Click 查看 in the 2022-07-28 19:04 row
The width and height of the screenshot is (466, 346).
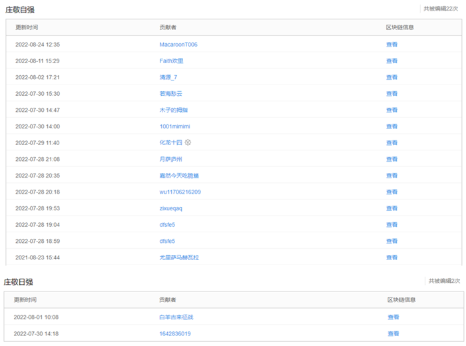click(392, 225)
